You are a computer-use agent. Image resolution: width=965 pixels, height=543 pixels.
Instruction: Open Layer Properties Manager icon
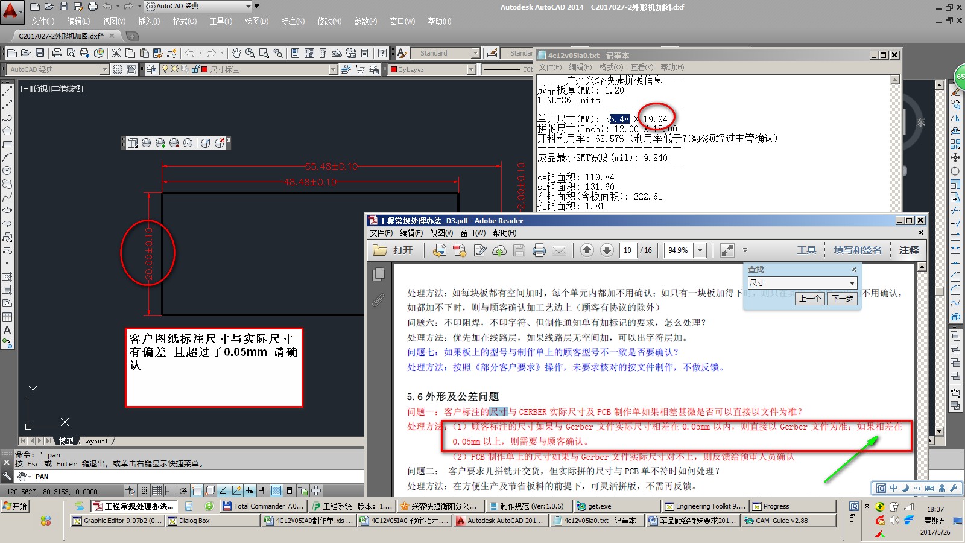[x=151, y=69]
